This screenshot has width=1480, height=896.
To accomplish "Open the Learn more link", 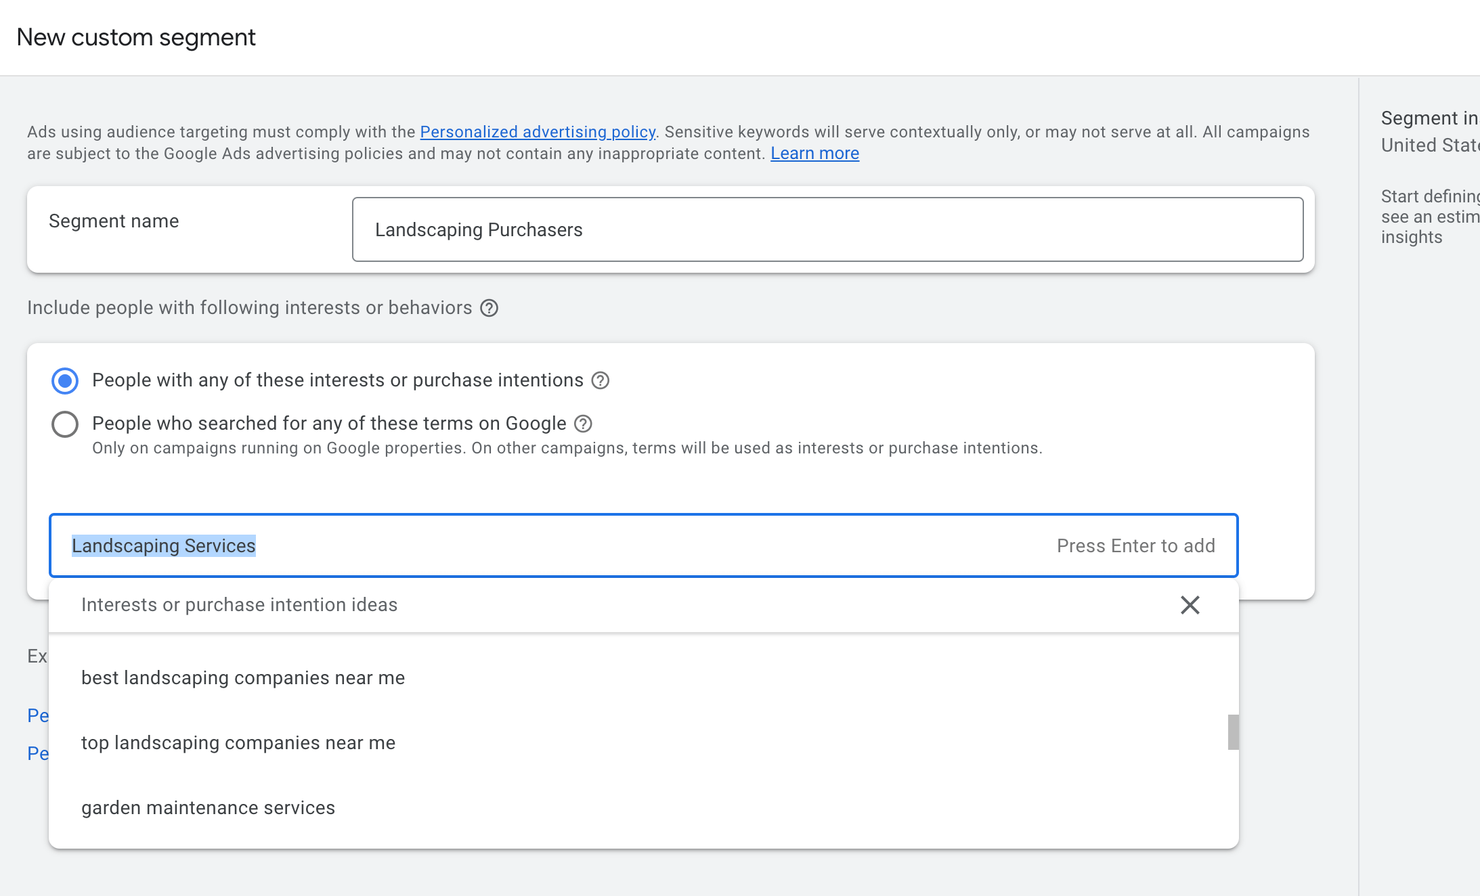I will point(814,154).
